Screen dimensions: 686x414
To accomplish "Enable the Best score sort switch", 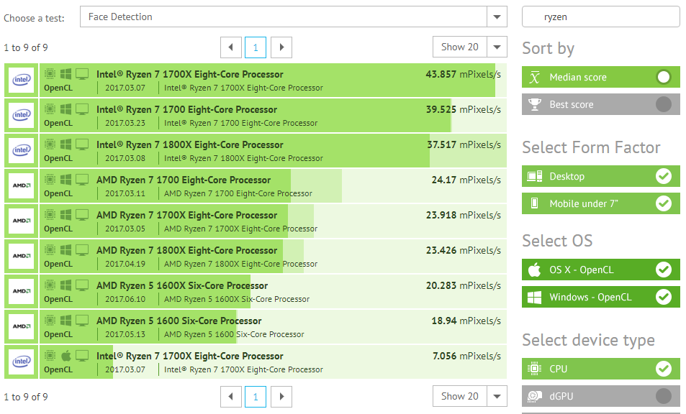I will coord(663,104).
